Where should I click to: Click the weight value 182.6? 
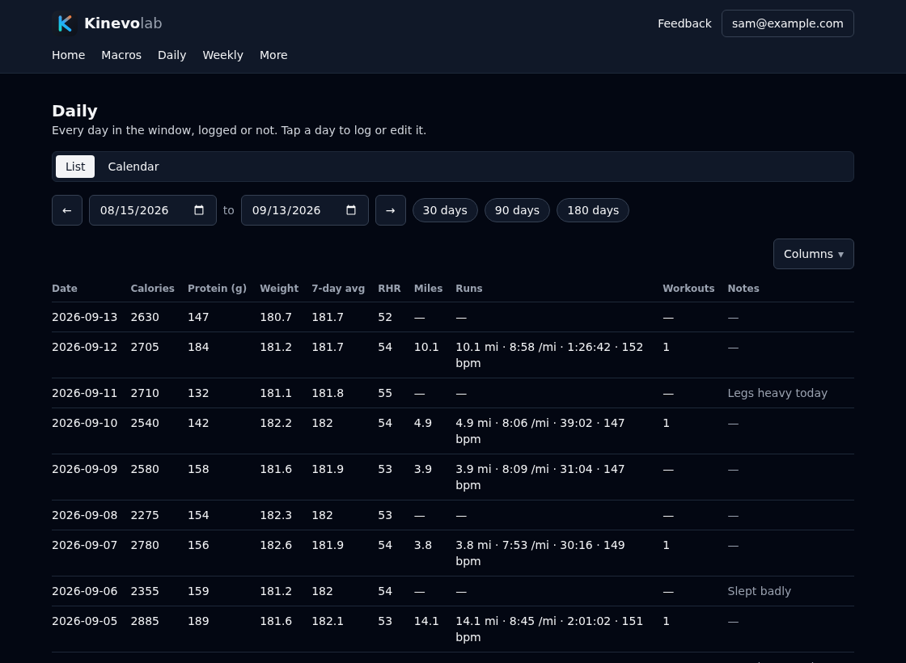276,545
